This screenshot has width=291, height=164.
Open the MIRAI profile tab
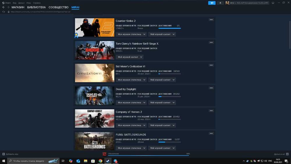pos(75,7)
